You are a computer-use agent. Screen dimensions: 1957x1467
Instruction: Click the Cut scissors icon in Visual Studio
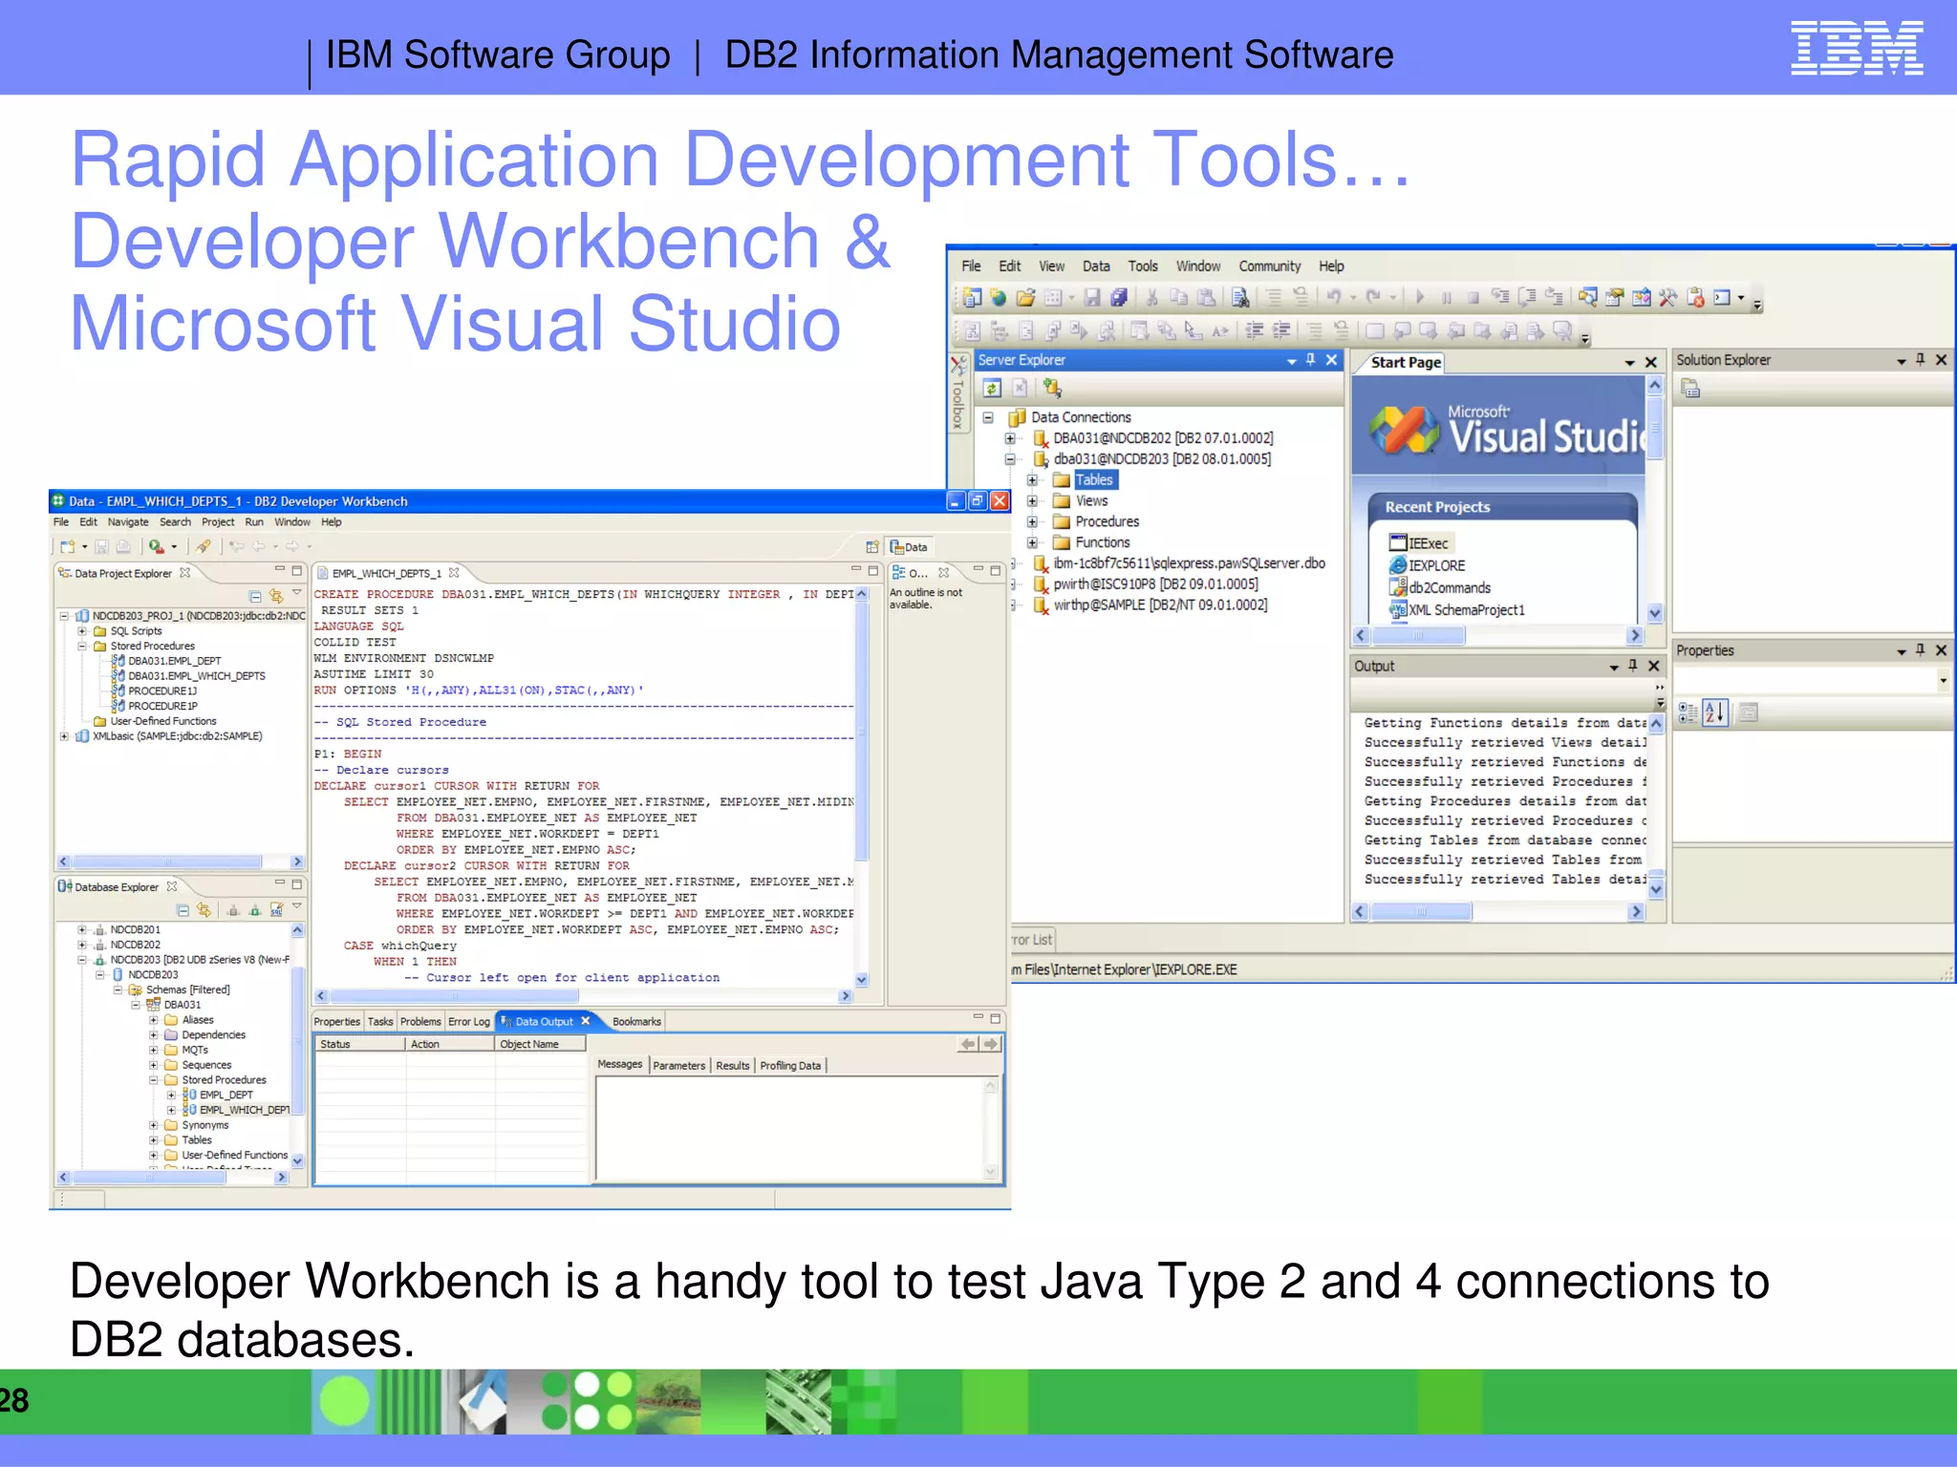pyautogui.click(x=1152, y=298)
